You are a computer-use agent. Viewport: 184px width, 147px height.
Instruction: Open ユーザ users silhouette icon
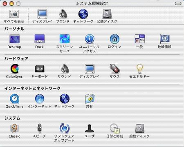click(90, 128)
